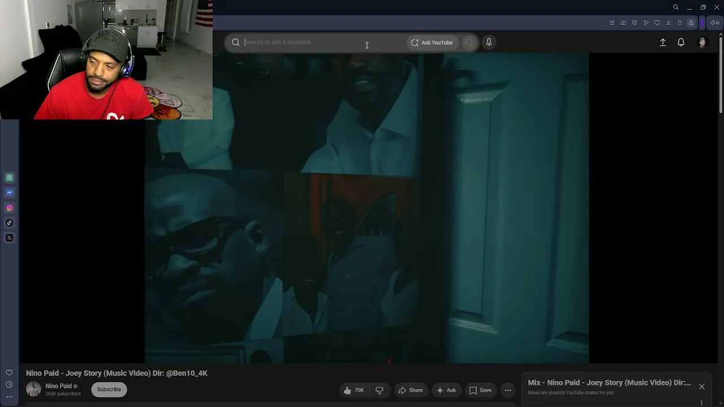This screenshot has width=724, height=407.
Task: Open ChatGPT in the browser sidebar
Action: (x=10, y=177)
